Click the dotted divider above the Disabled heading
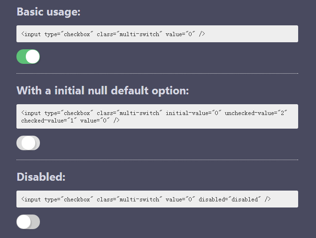The height and width of the screenshot is (238, 316). click(x=157, y=160)
